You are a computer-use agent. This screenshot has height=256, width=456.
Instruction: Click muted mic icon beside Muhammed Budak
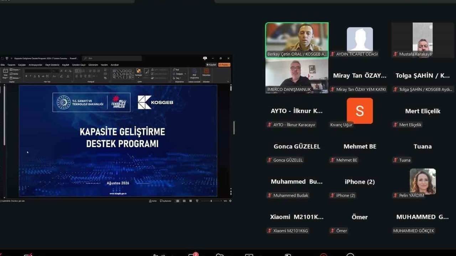(x=270, y=195)
